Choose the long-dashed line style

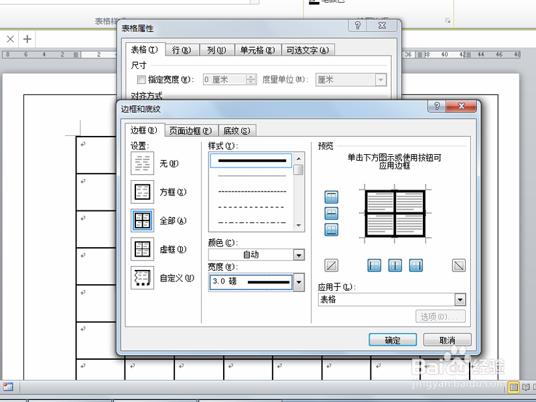(251, 207)
